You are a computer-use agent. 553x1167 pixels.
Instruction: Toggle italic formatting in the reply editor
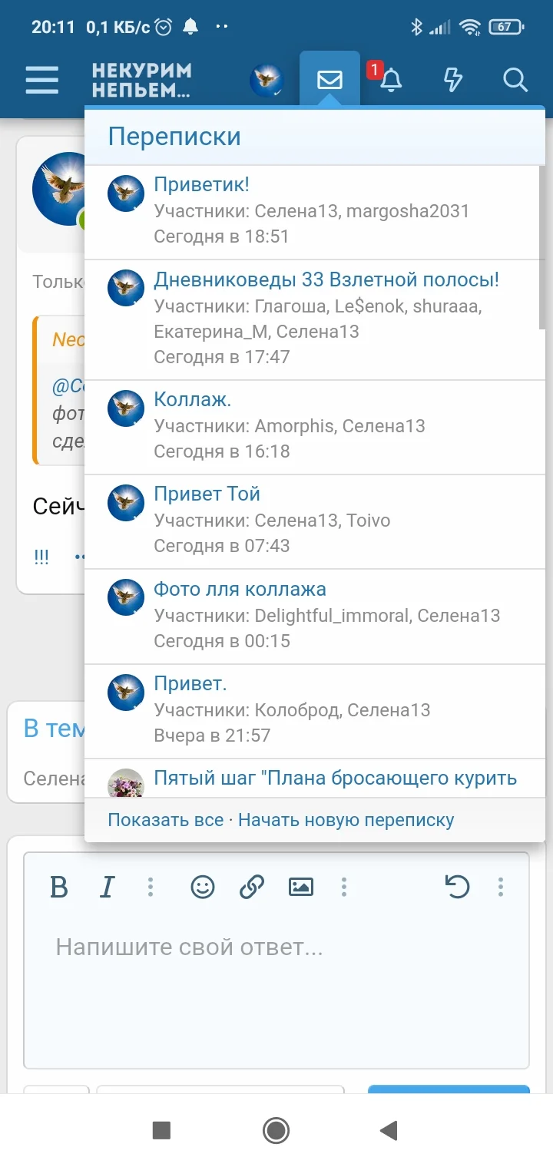click(107, 888)
